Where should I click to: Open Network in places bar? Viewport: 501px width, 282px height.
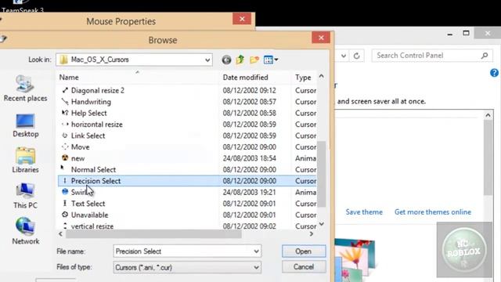25,231
